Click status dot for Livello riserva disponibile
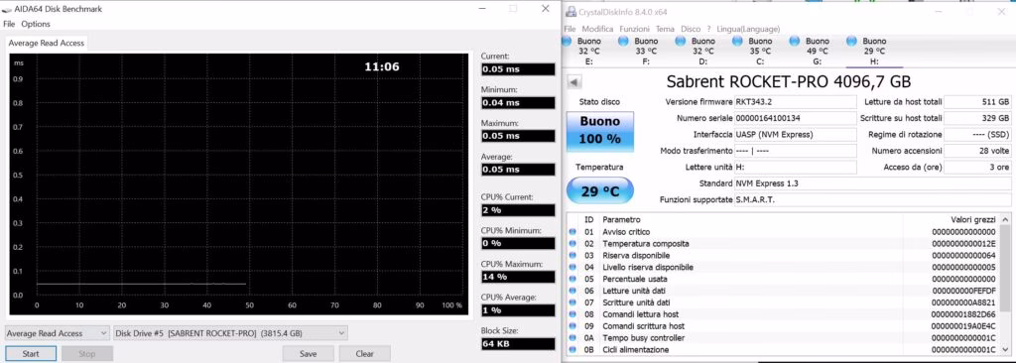 572,267
